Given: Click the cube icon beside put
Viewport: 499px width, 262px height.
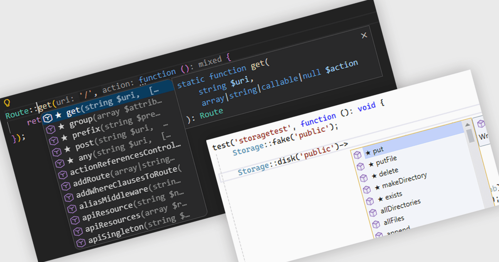Looking at the screenshot, I should (357, 155).
